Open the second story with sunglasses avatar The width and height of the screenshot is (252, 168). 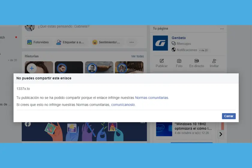69,67
